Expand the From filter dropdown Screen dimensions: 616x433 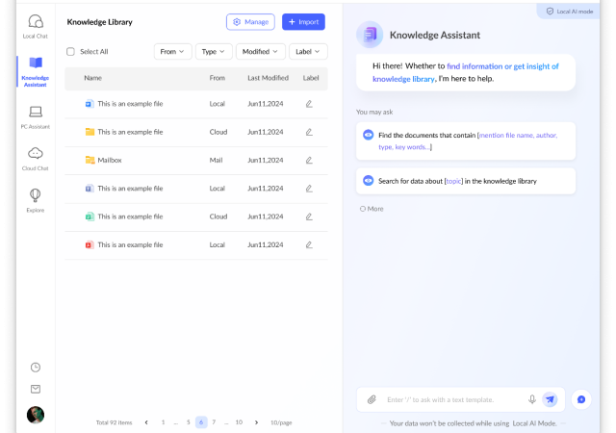(x=172, y=52)
